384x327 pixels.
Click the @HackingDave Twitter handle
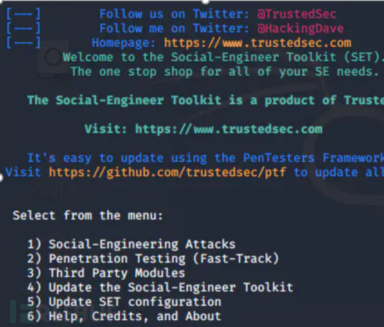[x=300, y=28]
